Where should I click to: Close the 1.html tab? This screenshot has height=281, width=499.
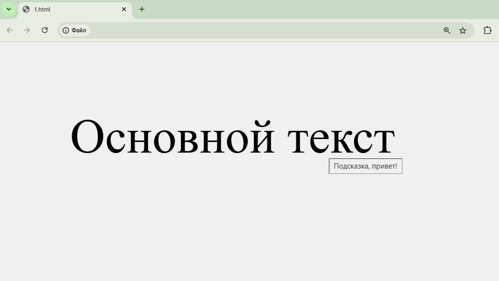coord(124,9)
